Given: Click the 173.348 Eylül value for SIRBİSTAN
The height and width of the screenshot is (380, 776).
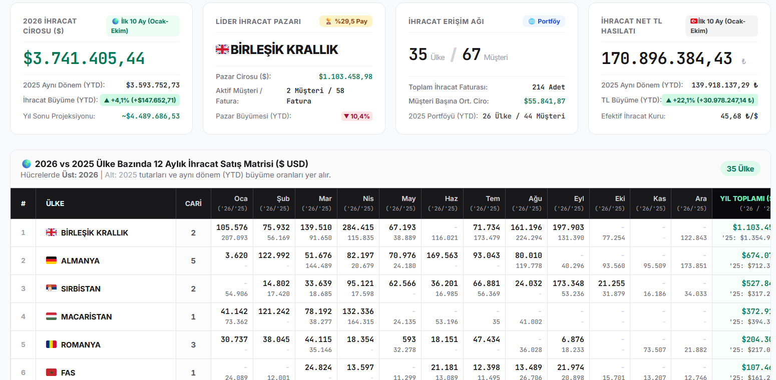Looking at the screenshot, I should click(x=568, y=283).
